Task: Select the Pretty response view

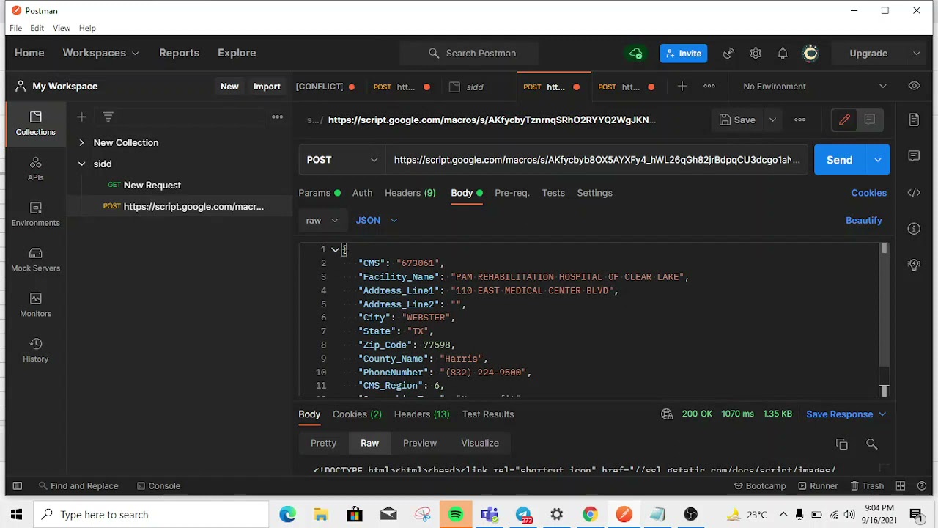Action: [x=323, y=443]
